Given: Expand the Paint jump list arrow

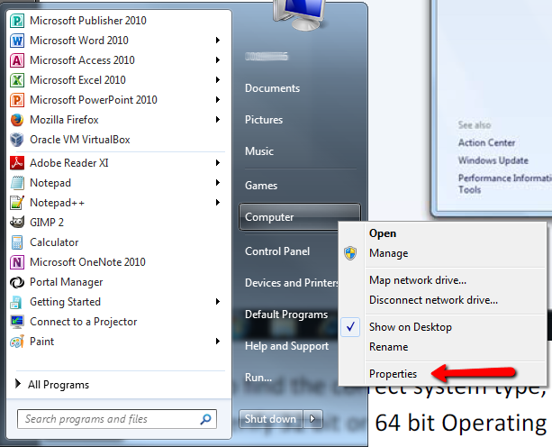Looking at the screenshot, I should pyautogui.click(x=218, y=341).
